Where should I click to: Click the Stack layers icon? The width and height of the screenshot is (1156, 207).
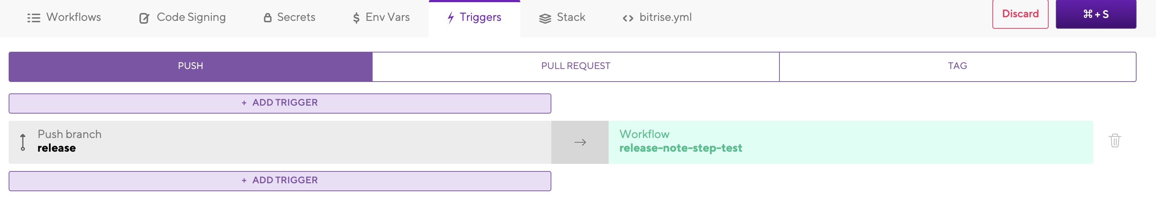tap(545, 18)
